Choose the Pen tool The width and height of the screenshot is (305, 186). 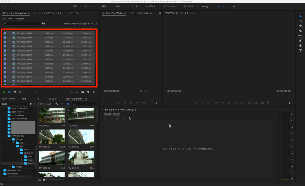(300, 40)
